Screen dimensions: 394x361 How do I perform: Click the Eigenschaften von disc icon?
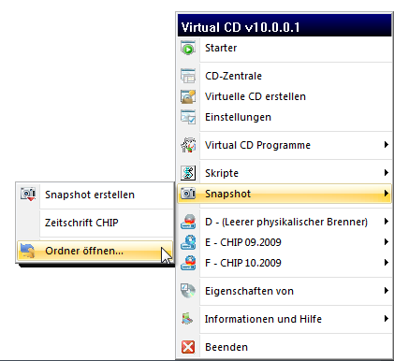[188, 291]
